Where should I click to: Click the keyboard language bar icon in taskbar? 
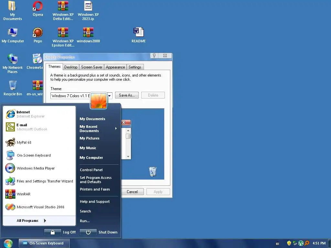tap(277, 243)
